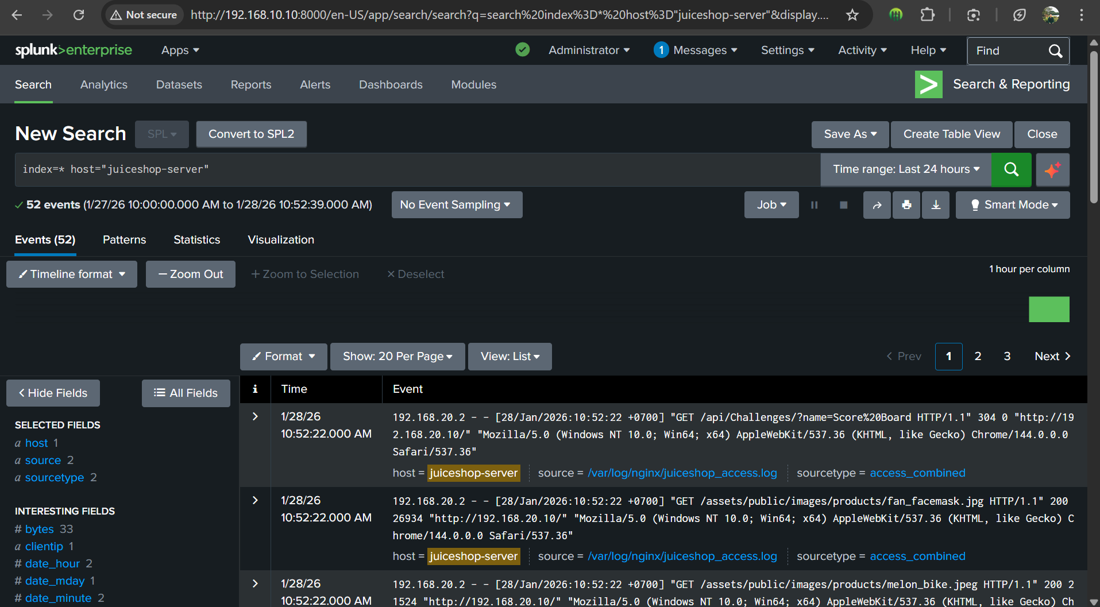Export results with the download icon

[936, 205]
